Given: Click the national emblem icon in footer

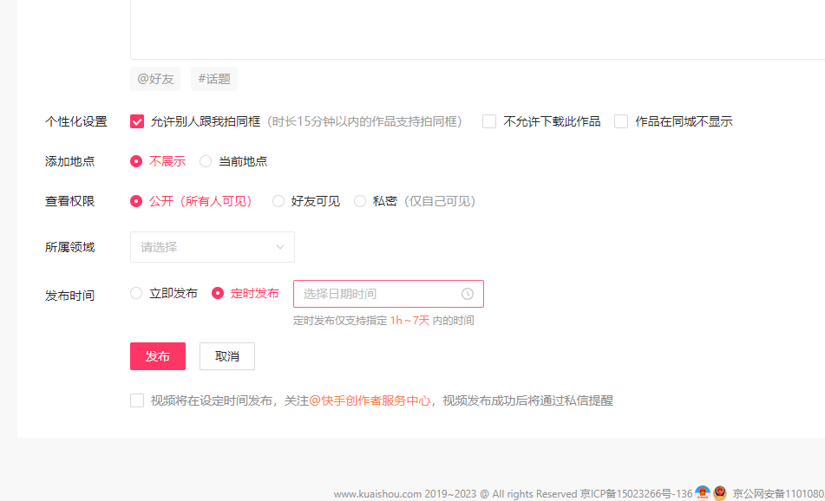Looking at the screenshot, I should [703, 493].
